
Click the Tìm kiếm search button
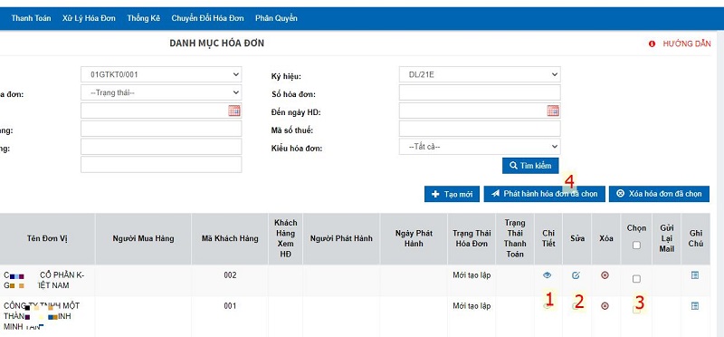(530, 166)
